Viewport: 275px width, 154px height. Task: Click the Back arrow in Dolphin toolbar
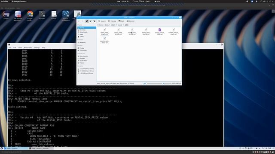pyautogui.click(x=79, y=21)
